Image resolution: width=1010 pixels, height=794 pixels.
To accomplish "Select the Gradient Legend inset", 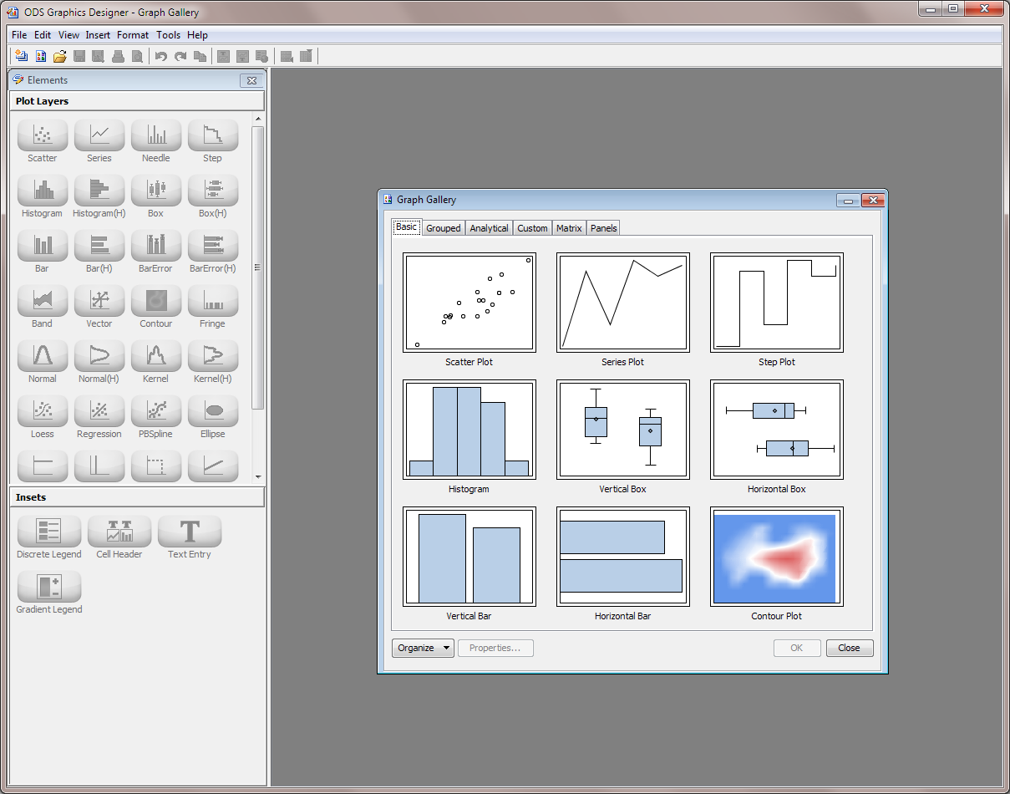I will (48, 588).
